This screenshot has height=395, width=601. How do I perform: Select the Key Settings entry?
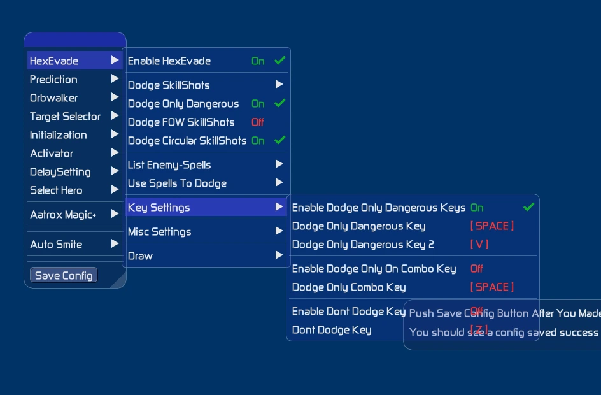coord(206,207)
